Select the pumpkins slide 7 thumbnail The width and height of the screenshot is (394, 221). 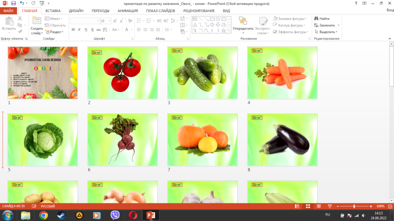tap(202, 140)
